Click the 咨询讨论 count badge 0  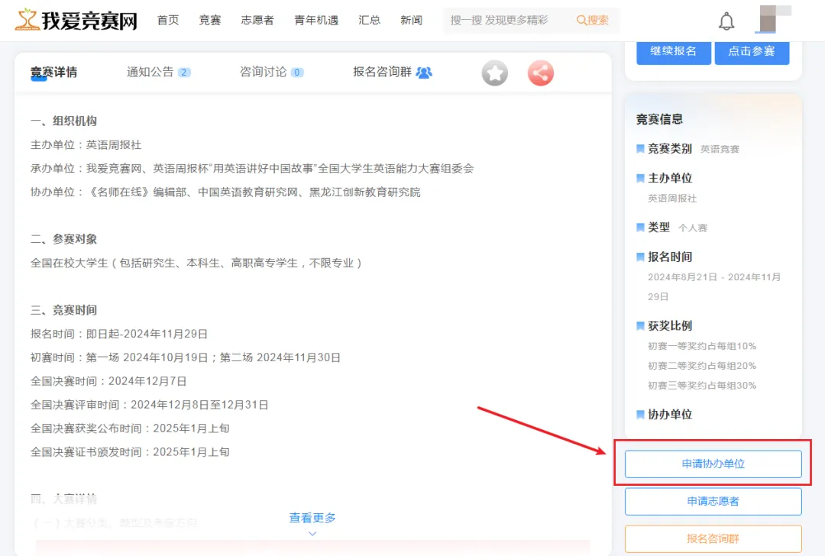click(297, 73)
